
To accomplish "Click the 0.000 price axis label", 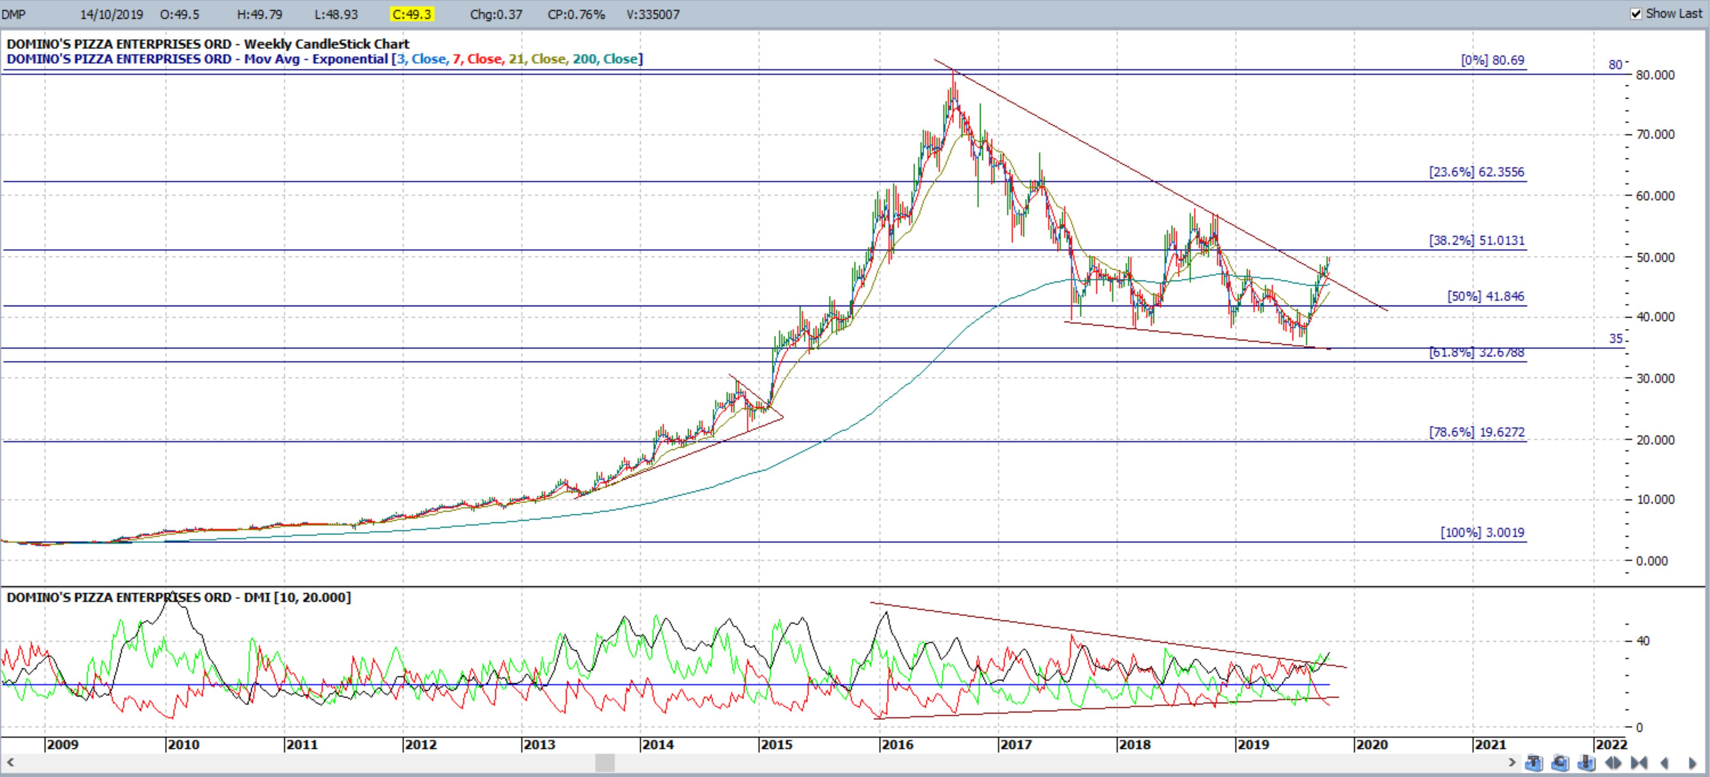I will [1652, 561].
